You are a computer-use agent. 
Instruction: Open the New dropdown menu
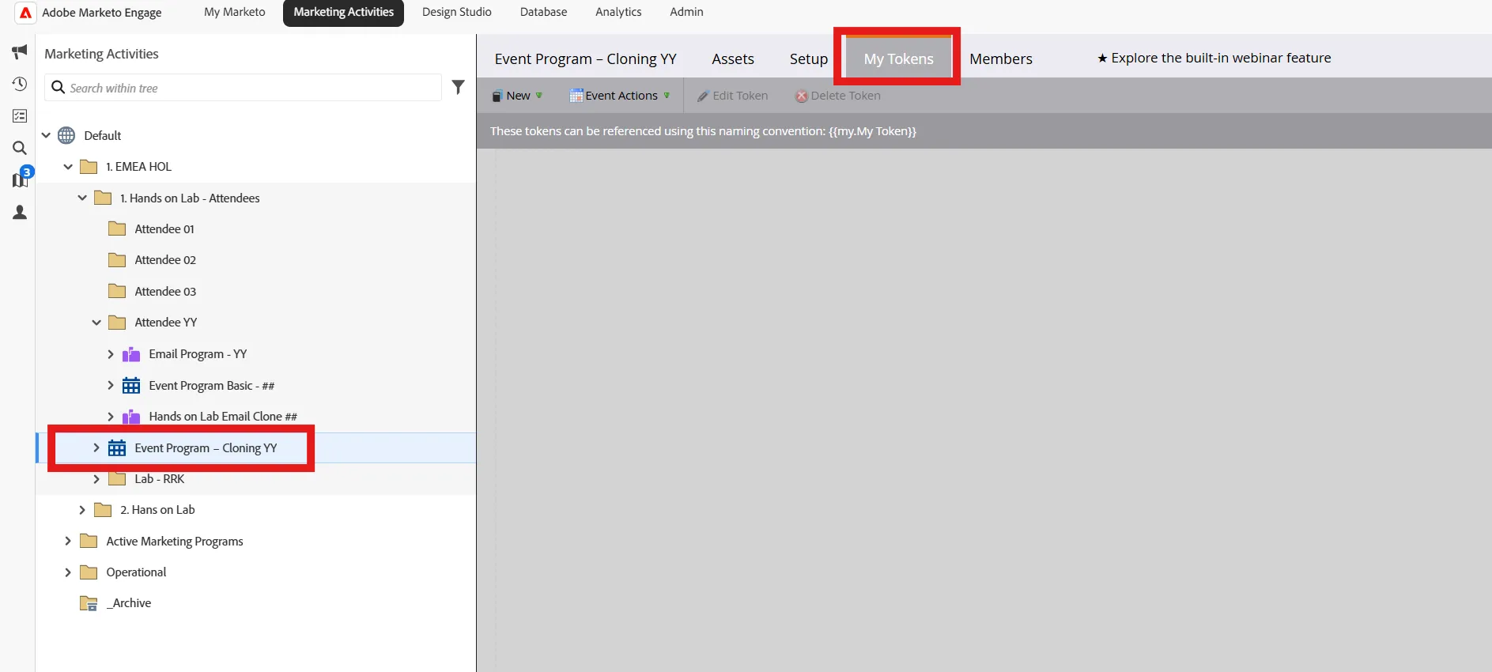pyautogui.click(x=517, y=96)
